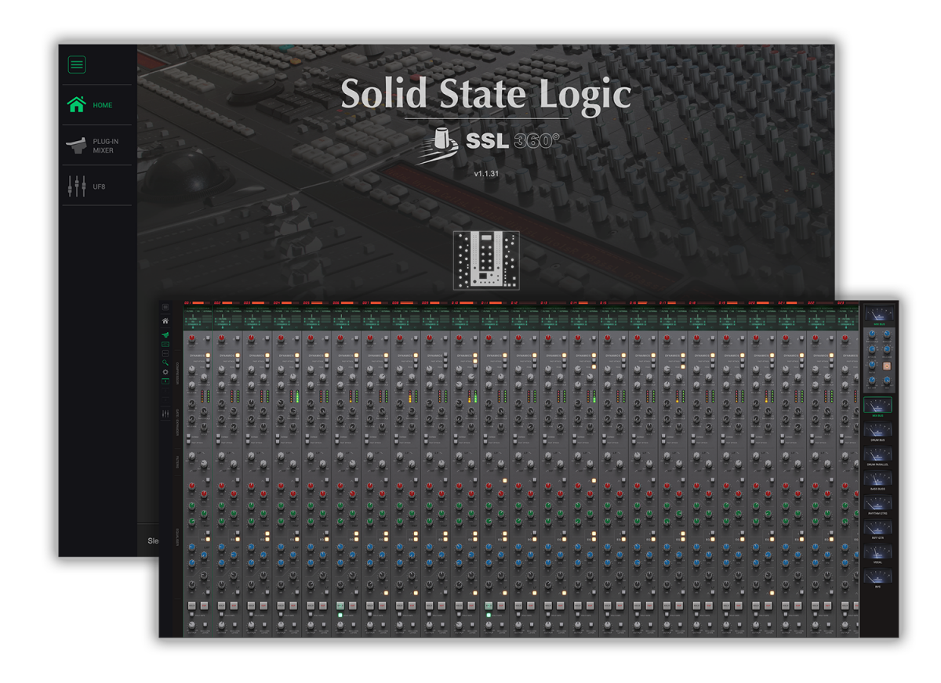Viewport: 941px width, 683px height.
Task: Click the faders icon in the Plug-in Mixer sidebar
Action: (165, 413)
